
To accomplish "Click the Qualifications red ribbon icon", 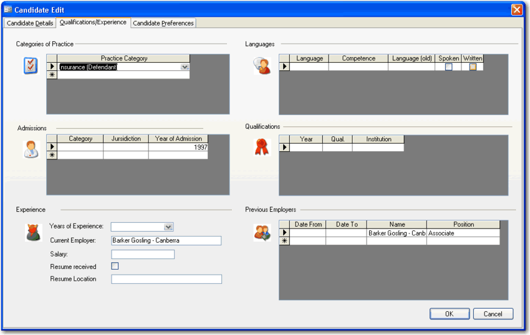I will point(262,147).
